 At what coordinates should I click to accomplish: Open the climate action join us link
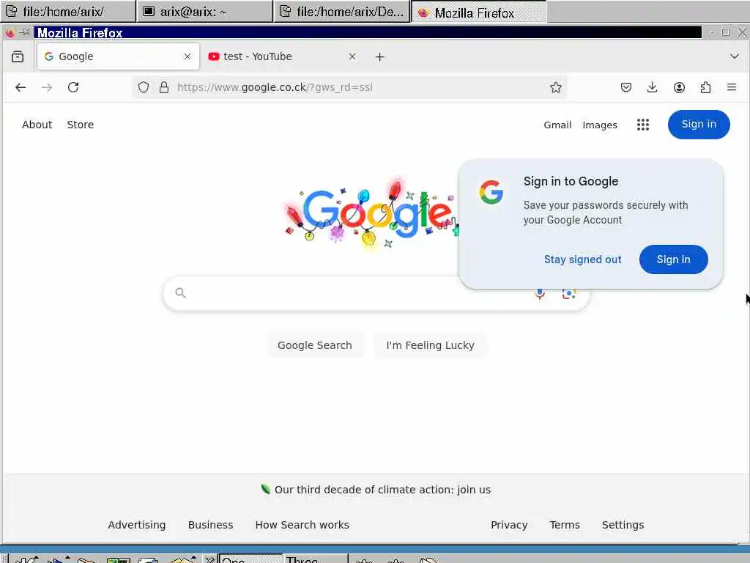tap(382, 490)
